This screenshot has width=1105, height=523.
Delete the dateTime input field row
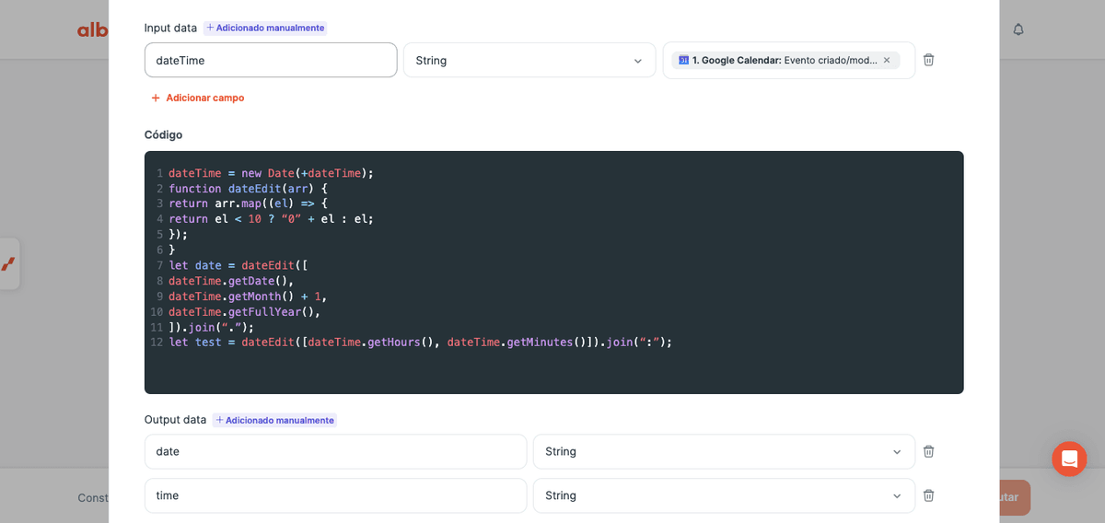pyautogui.click(x=928, y=60)
